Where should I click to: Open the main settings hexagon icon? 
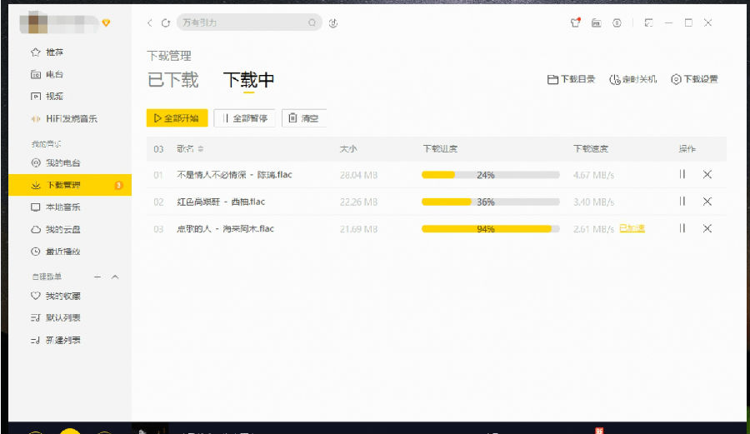pyautogui.click(x=617, y=22)
